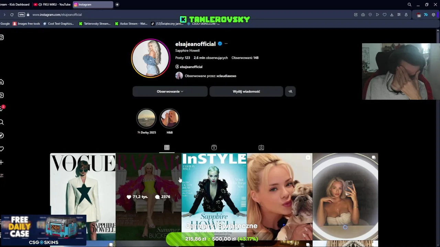Select the Instagram browser tab
This screenshot has width=440, height=247.
(93, 4)
